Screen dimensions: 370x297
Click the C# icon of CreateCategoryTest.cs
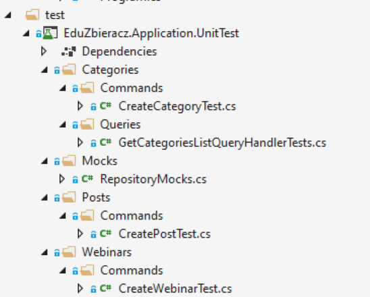click(105, 106)
